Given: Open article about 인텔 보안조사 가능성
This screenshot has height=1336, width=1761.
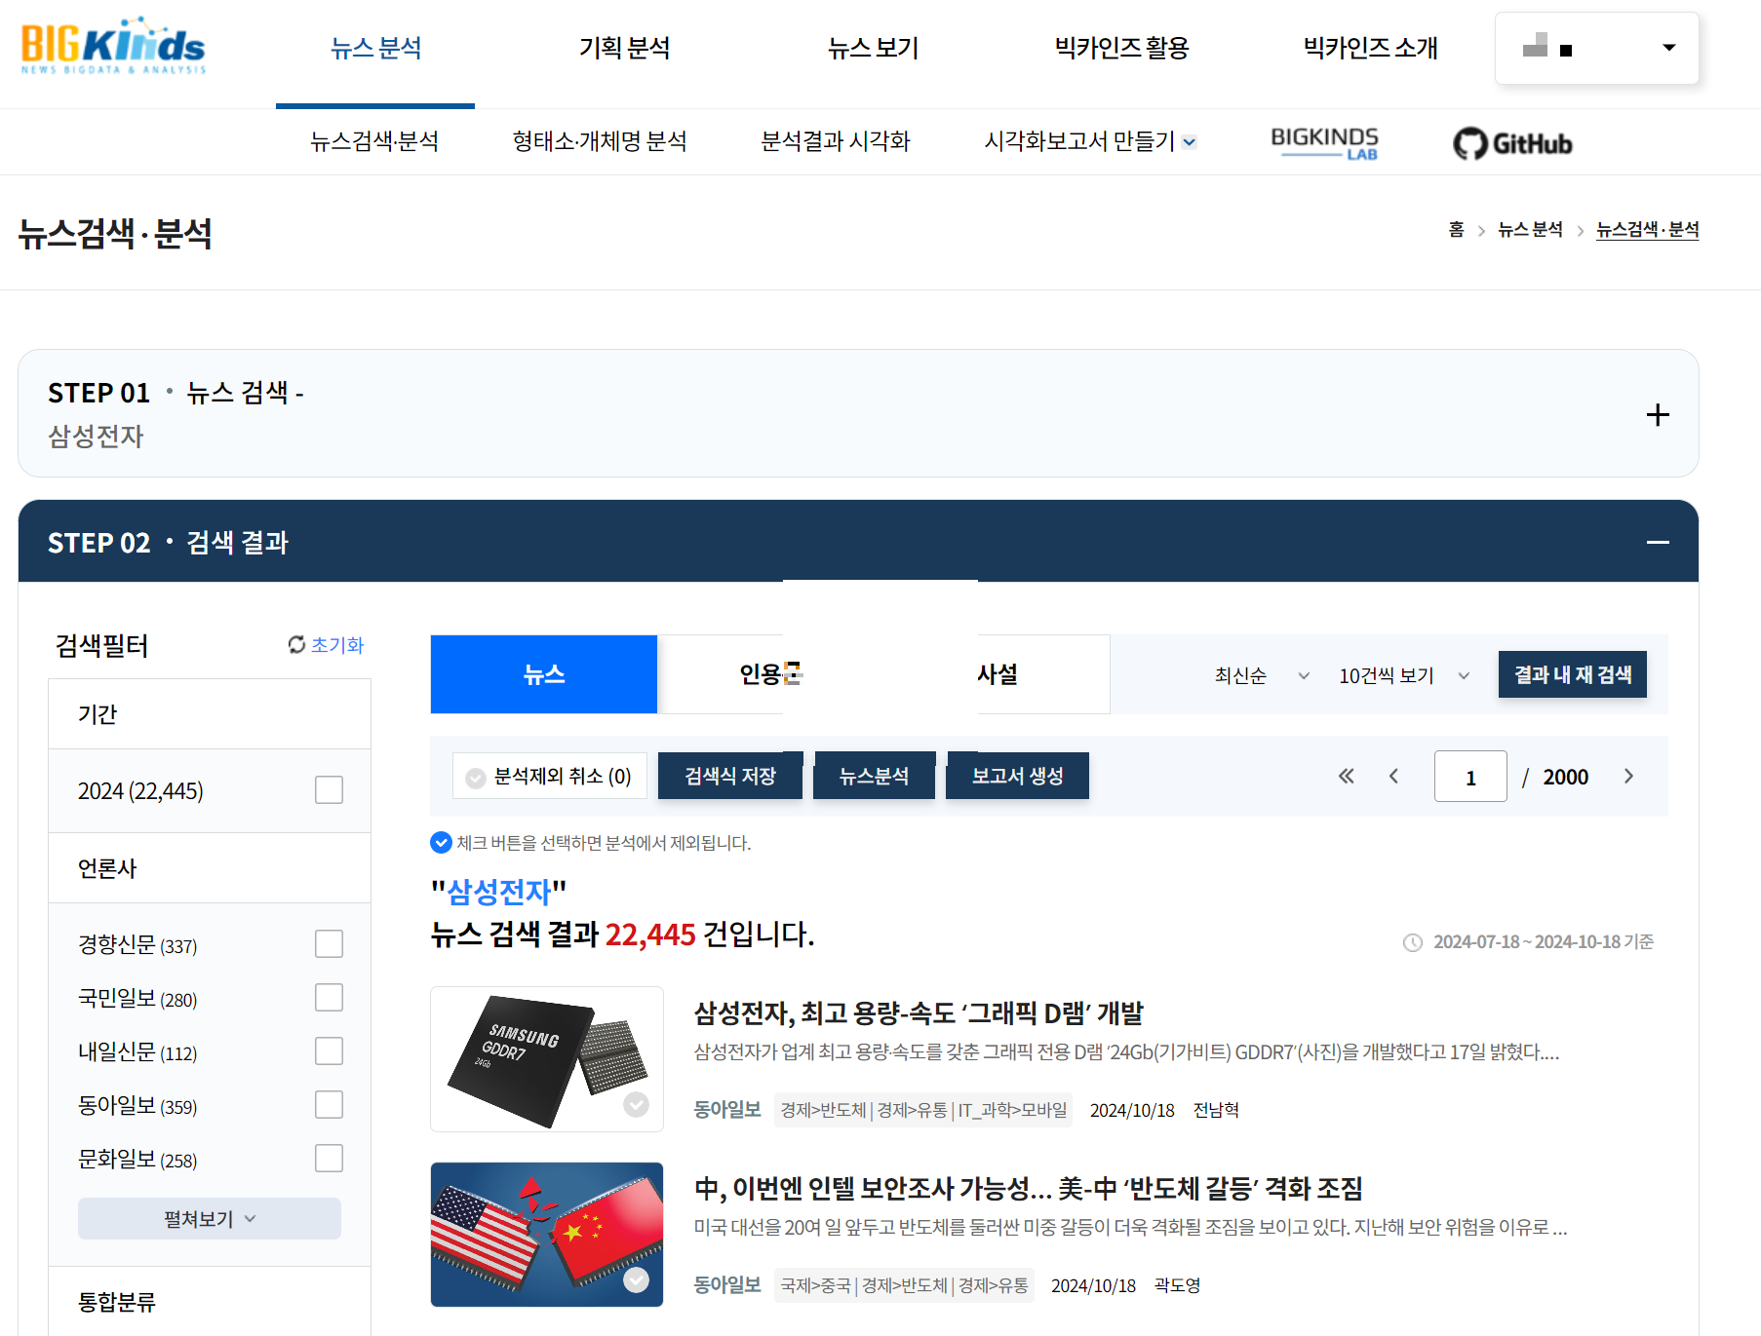Looking at the screenshot, I should [1028, 1189].
